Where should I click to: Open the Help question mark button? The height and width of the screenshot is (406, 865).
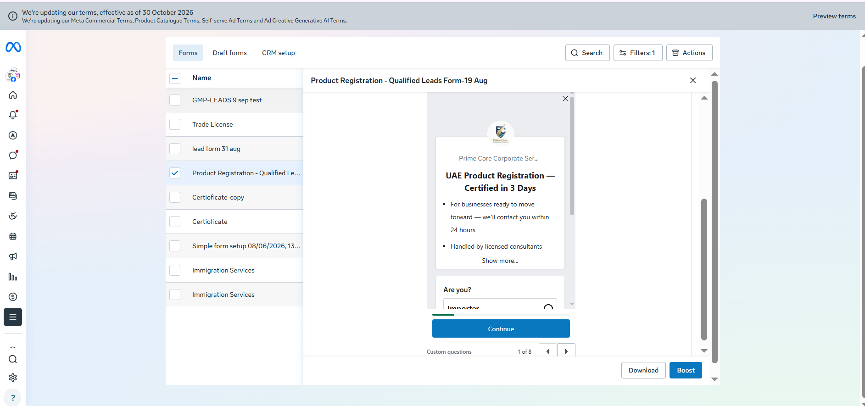(x=13, y=398)
